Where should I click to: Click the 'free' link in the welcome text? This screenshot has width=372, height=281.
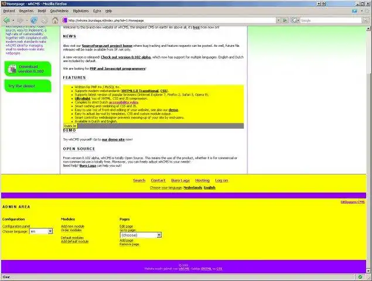click(x=196, y=28)
